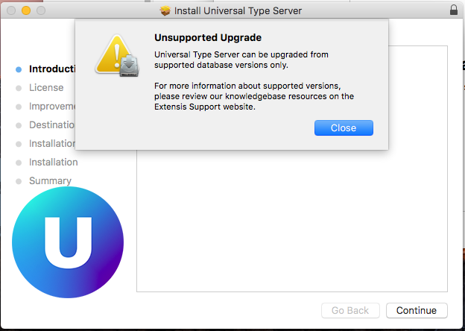Select the Destination step

click(52, 124)
